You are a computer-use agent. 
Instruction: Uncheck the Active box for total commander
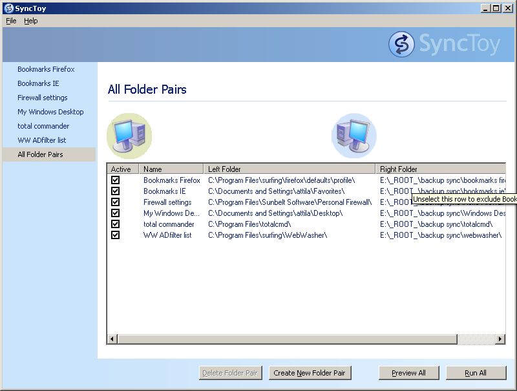(116, 224)
